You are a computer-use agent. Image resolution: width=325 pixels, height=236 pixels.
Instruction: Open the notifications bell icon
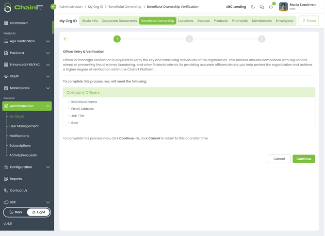point(271,7)
